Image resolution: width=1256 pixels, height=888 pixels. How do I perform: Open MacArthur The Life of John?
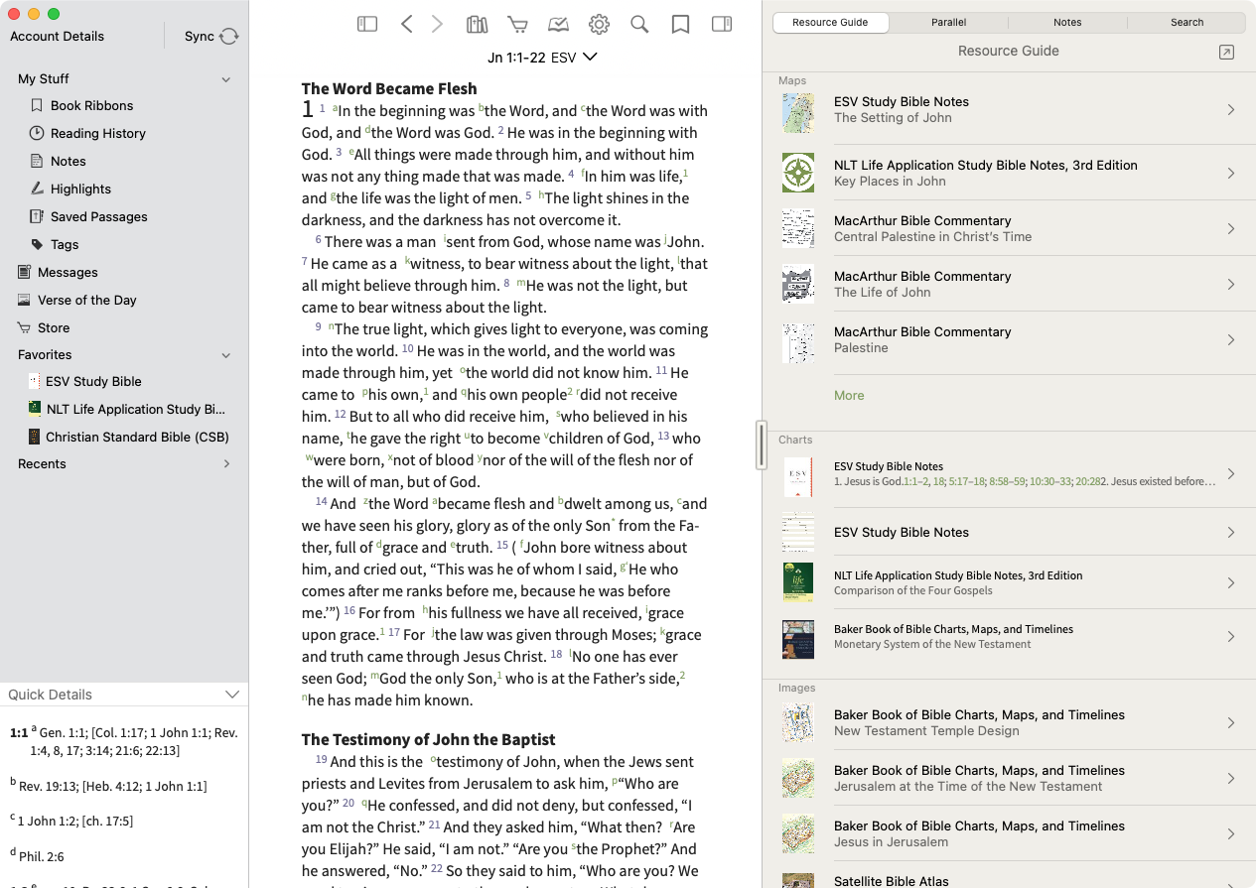1009,284
